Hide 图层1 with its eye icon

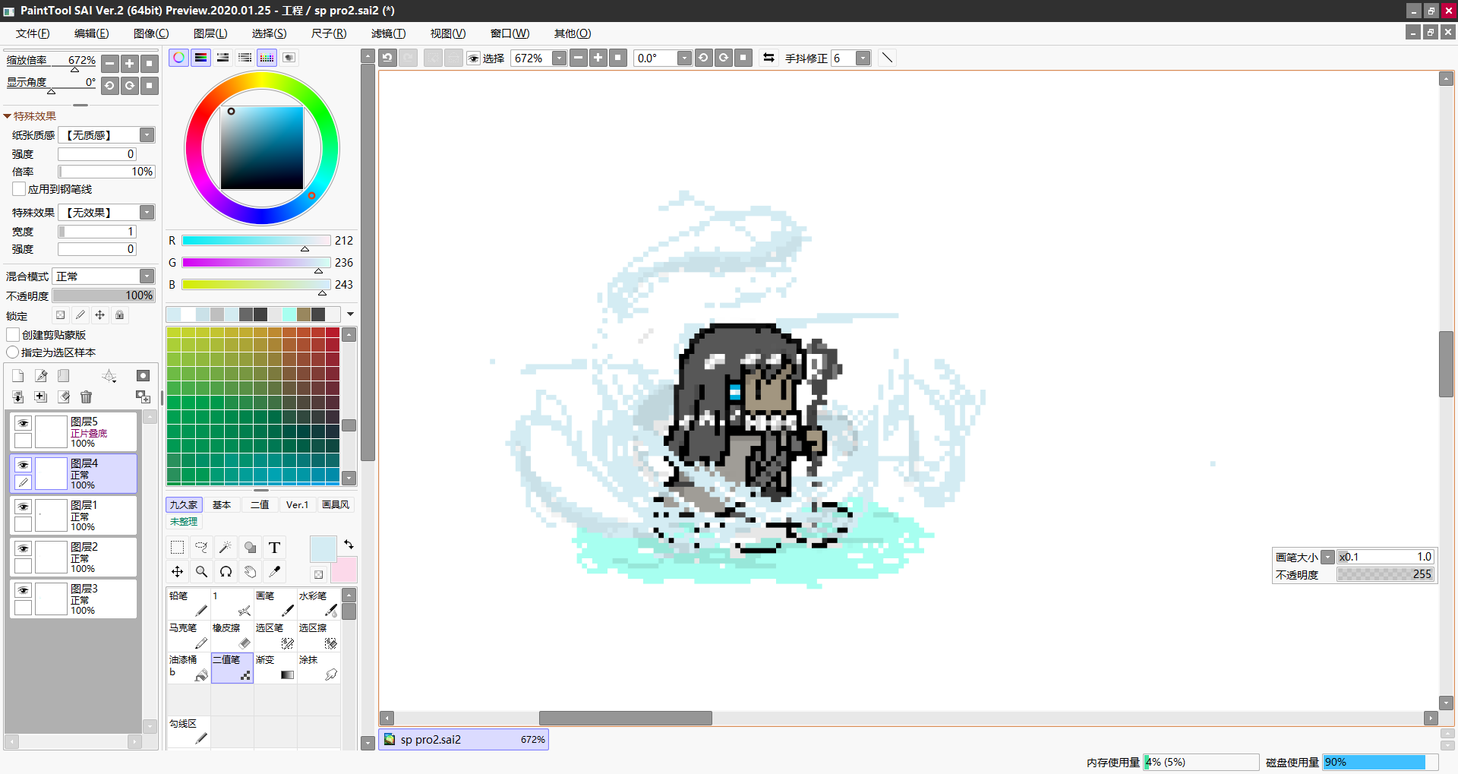[24, 507]
